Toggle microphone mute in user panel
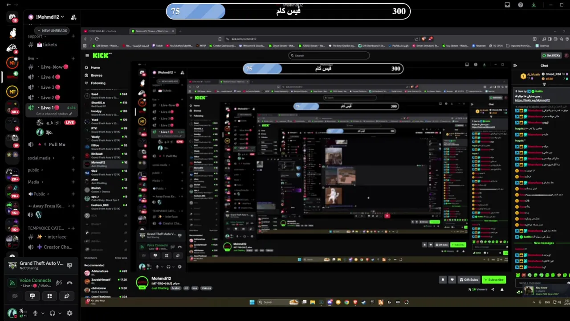Image resolution: width=570 pixels, height=321 pixels. click(x=35, y=313)
